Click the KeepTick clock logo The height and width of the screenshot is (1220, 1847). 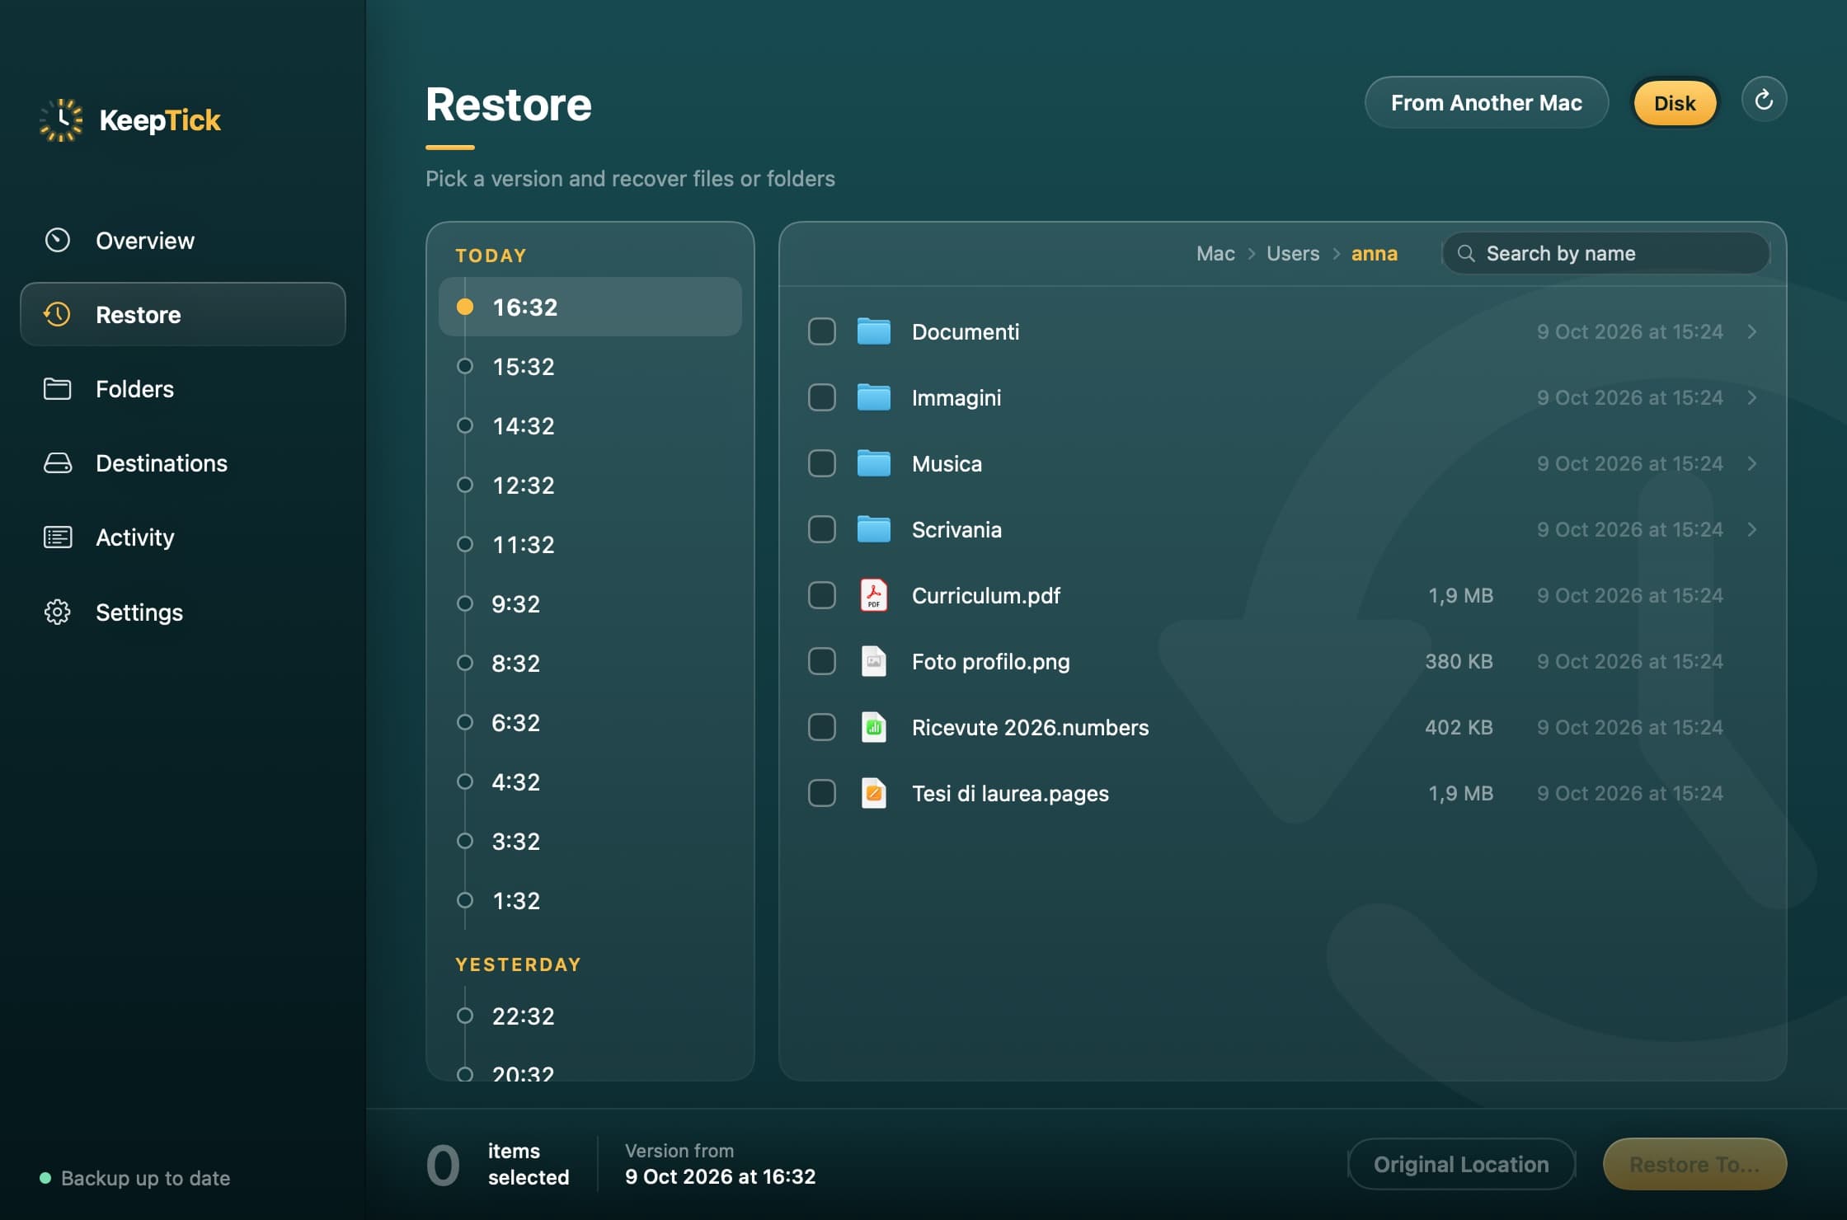[x=61, y=120]
